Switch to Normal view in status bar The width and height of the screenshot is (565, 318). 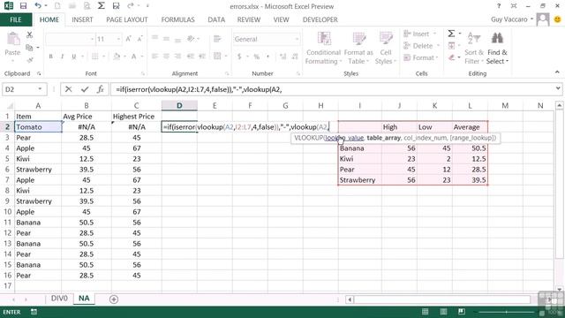coord(426,312)
